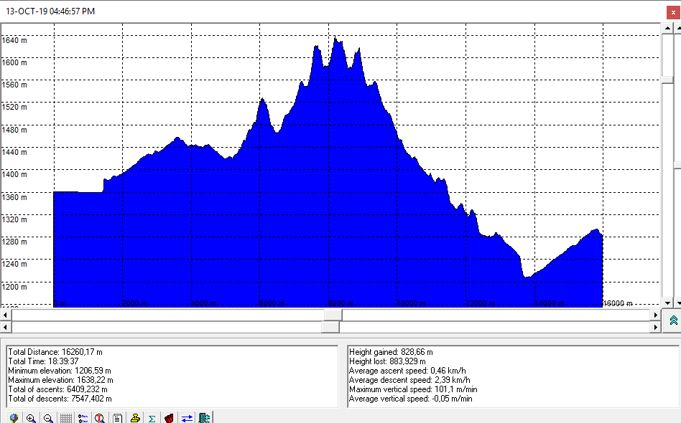Viewport: 681px width, 423px height.
Task: Click the exit door icon
Action: coord(205,418)
